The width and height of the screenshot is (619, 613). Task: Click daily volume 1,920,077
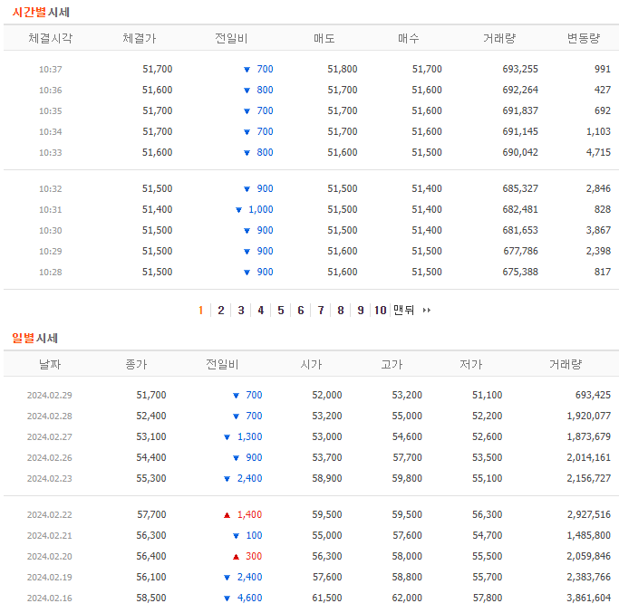[x=588, y=416]
